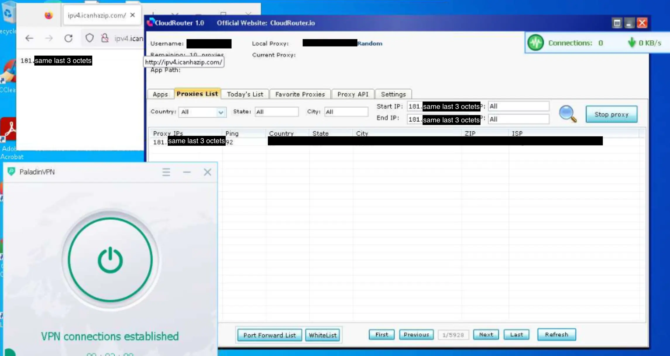Click the green connections pulse icon

point(535,43)
